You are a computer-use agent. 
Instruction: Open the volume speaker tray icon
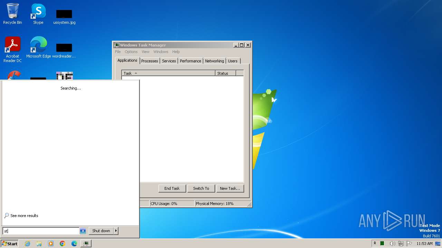(x=392, y=244)
